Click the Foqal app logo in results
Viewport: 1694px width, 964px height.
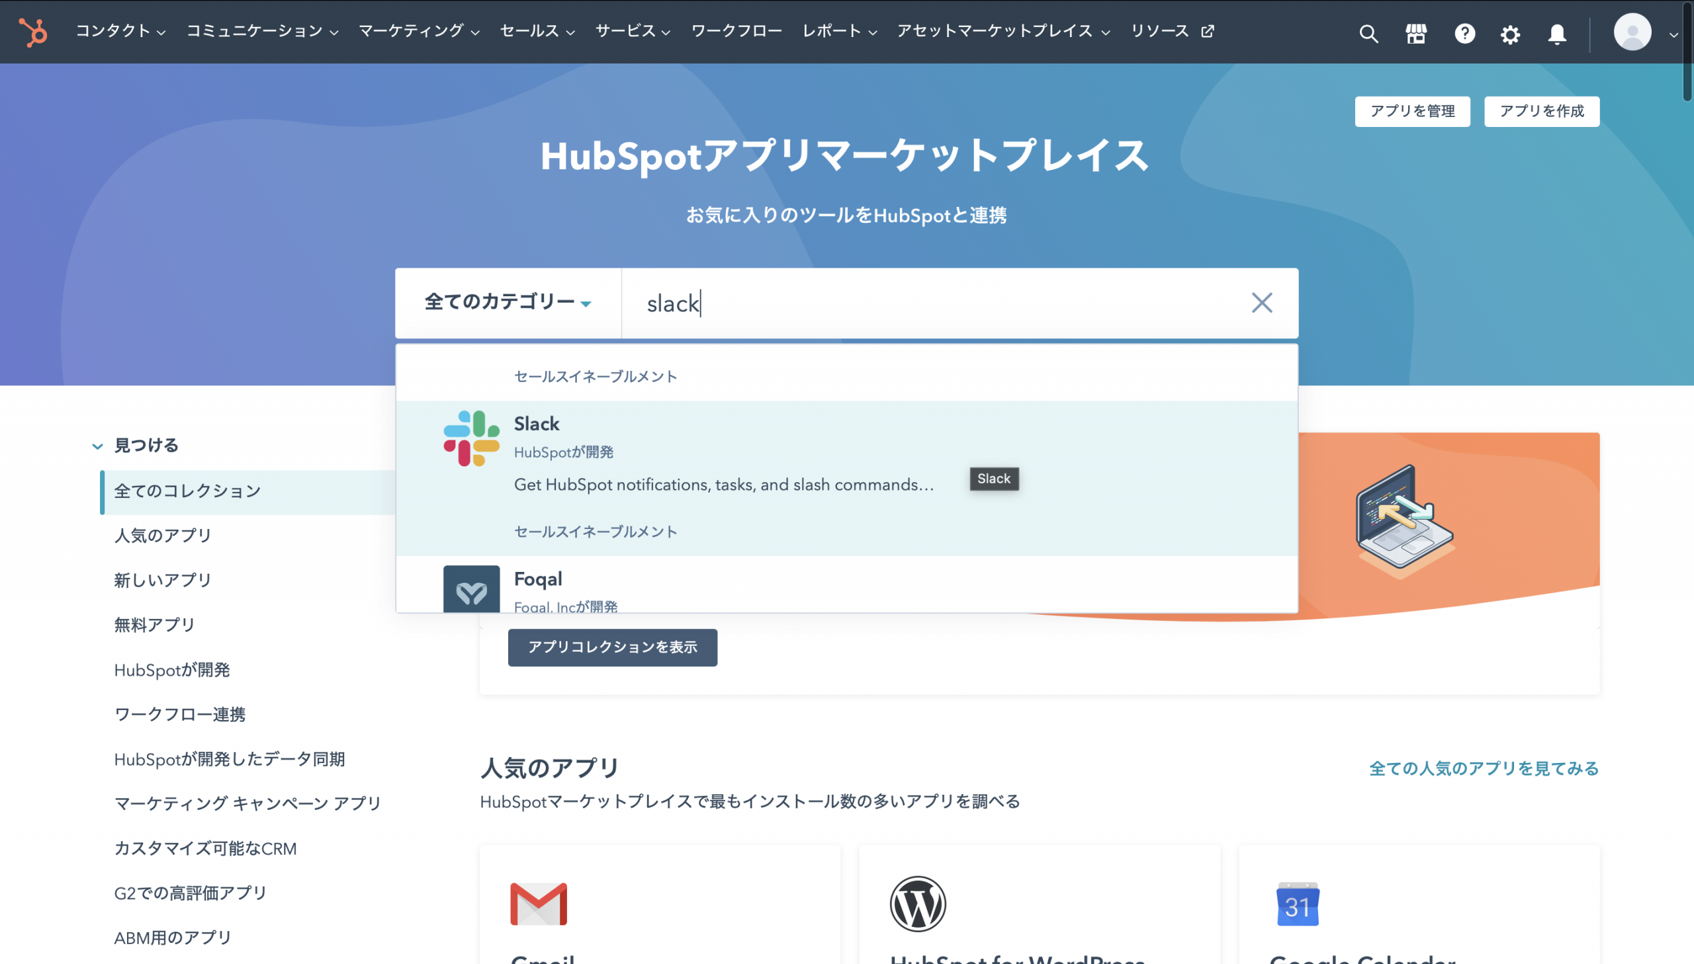472,588
